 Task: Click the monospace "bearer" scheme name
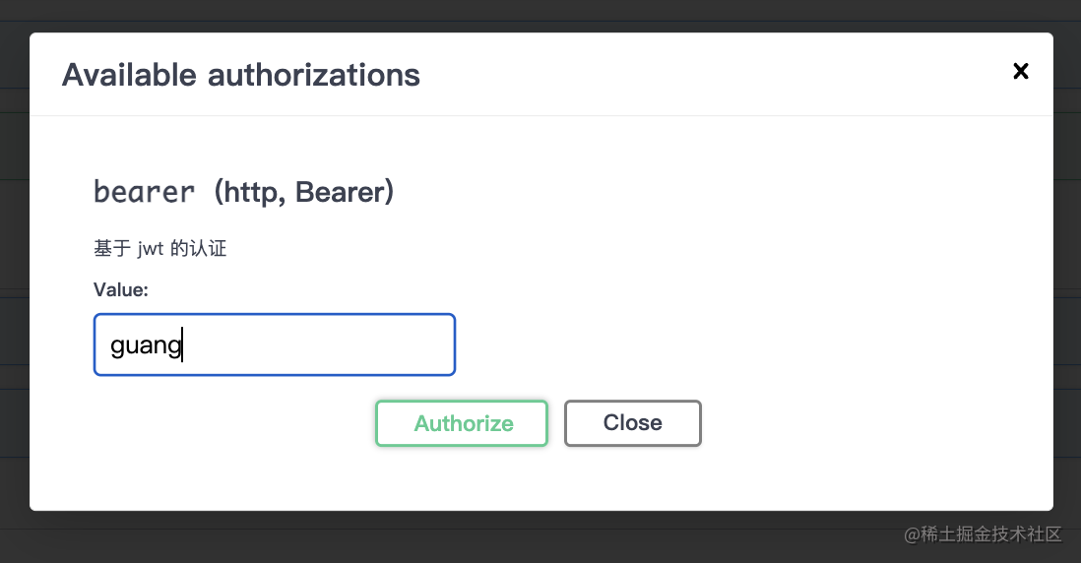click(144, 192)
